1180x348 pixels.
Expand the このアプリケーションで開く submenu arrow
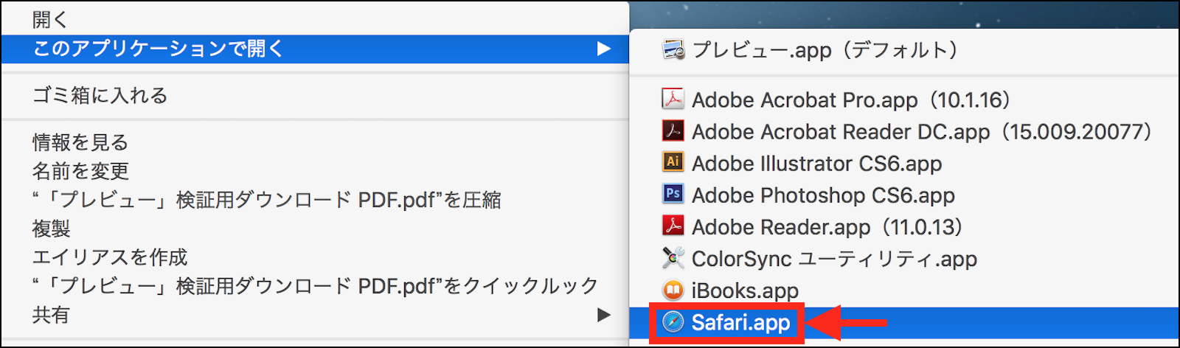click(x=604, y=49)
